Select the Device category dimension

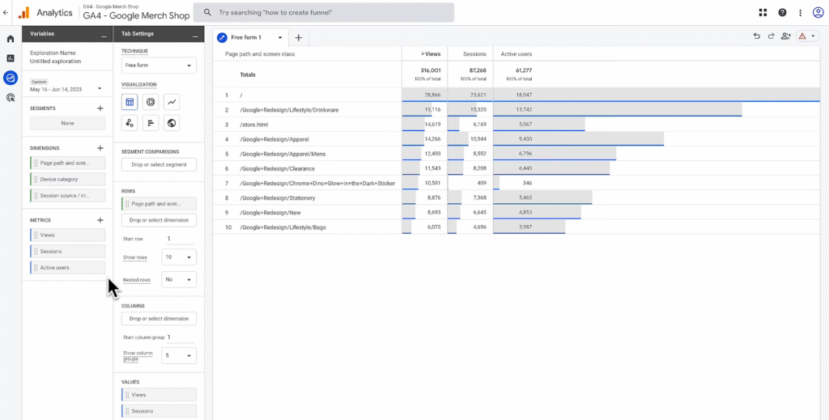(x=67, y=179)
